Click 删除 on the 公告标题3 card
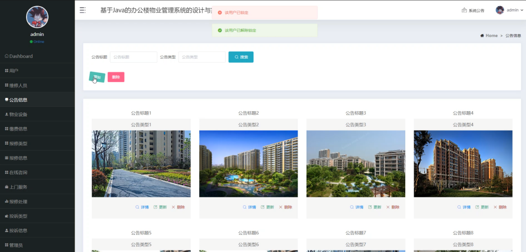The image size is (526, 252). tap(393, 207)
